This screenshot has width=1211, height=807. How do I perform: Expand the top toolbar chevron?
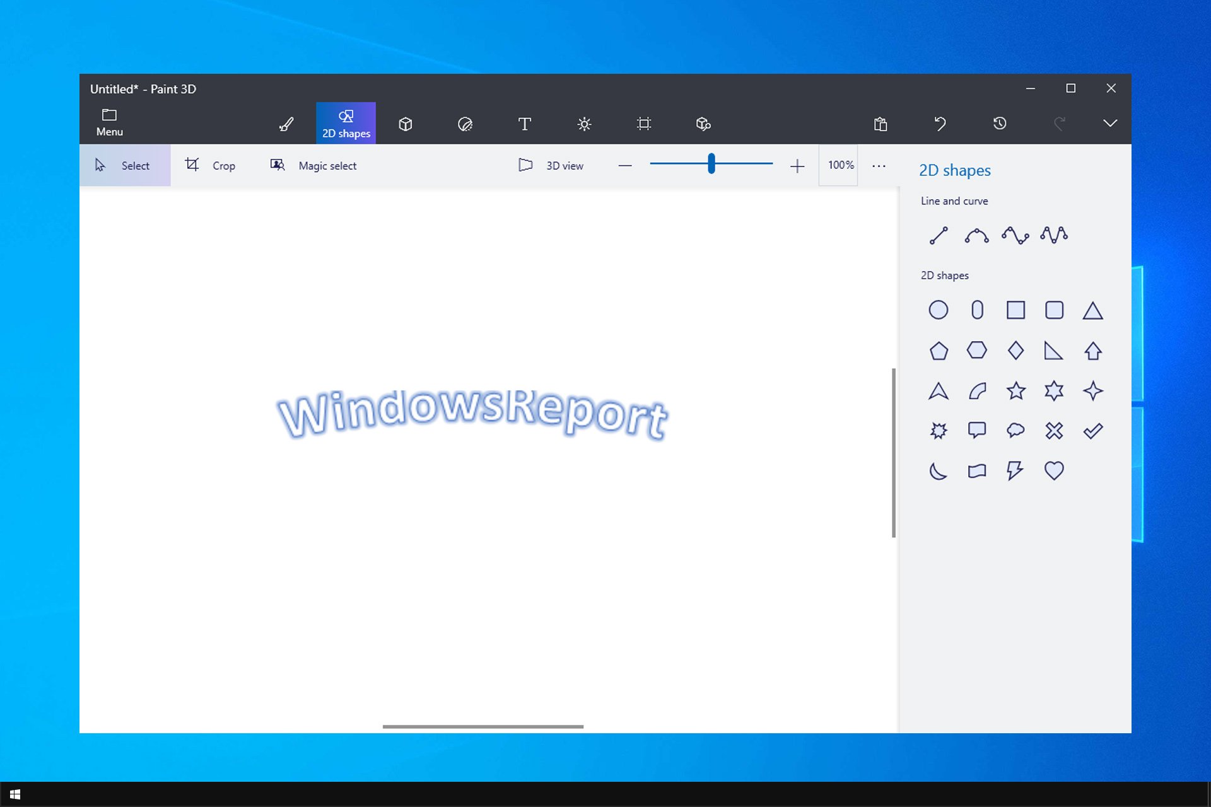(x=1110, y=123)
